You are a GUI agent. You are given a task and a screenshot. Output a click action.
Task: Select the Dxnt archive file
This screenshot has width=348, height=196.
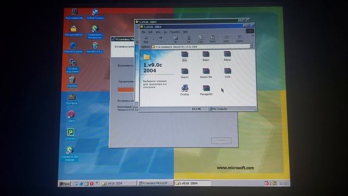(227, 73)
